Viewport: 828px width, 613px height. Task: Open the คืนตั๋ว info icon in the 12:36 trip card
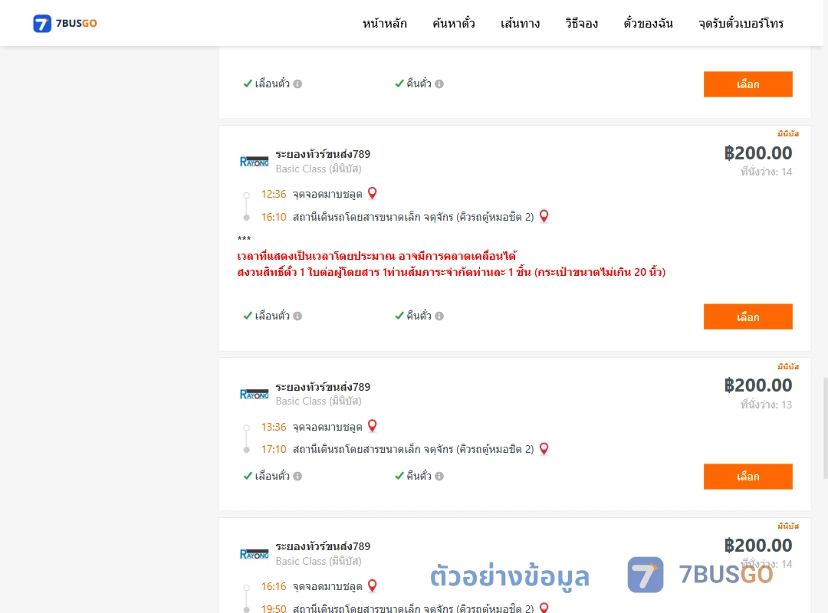[439, 316]
